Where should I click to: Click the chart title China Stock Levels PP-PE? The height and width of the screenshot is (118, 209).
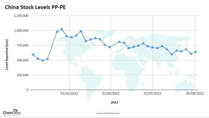(35, 7)
